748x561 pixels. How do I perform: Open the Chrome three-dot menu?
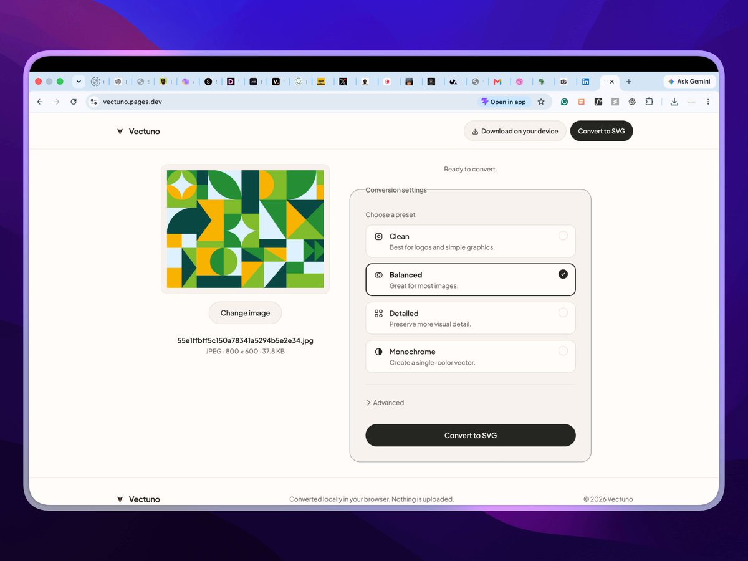707,102
